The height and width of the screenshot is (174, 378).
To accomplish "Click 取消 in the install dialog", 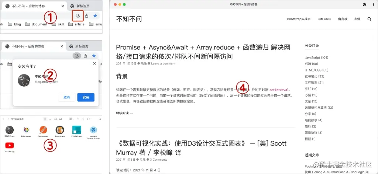I will coord(67,97).
